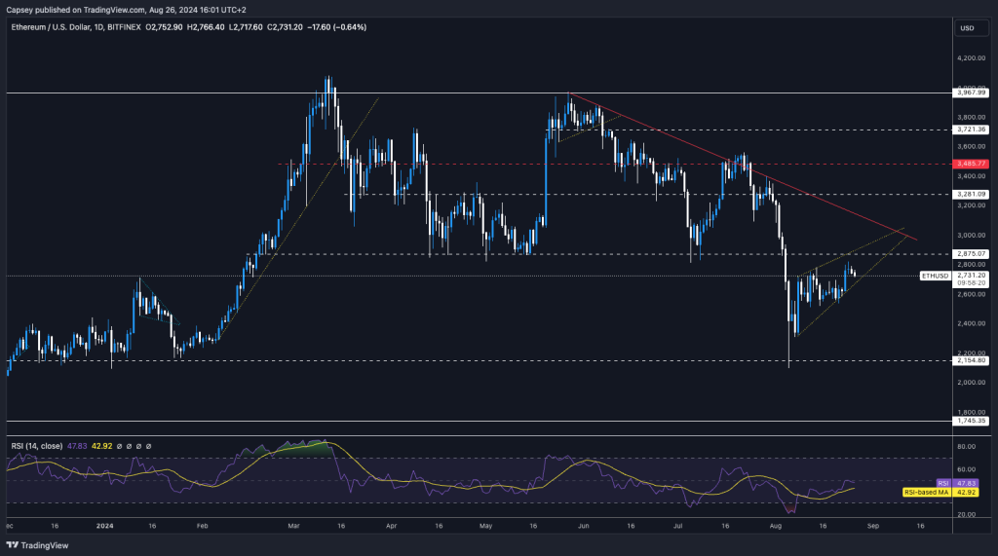Click the red 3,485.77 price label
Image resolution: width=998 pixels, height=556 pixels.
point(971,164)
